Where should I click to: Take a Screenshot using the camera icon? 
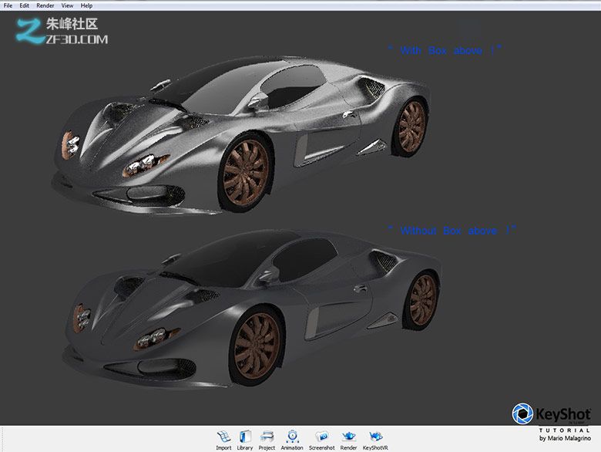coord(321,437)
